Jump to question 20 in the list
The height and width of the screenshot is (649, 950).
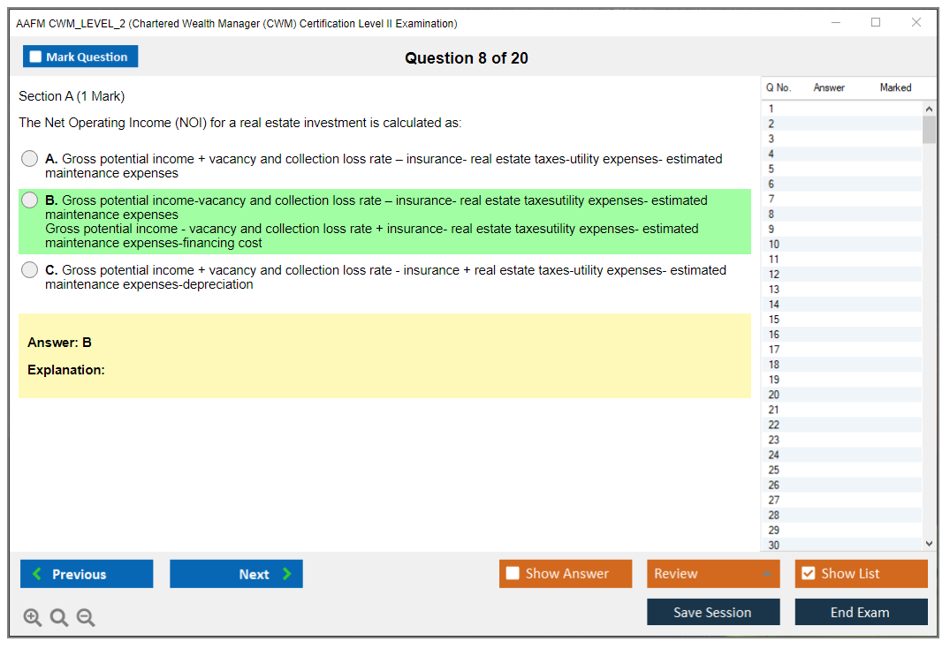click(x=840, y=395)
